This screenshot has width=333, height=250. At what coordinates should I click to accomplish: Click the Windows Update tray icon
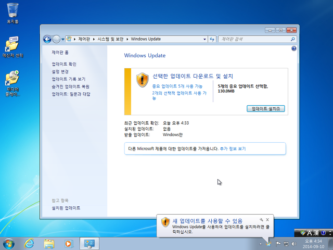(268, 244)
